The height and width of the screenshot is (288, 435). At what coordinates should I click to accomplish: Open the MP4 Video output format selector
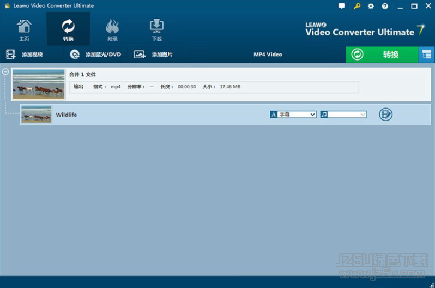(x=268, y=55)
